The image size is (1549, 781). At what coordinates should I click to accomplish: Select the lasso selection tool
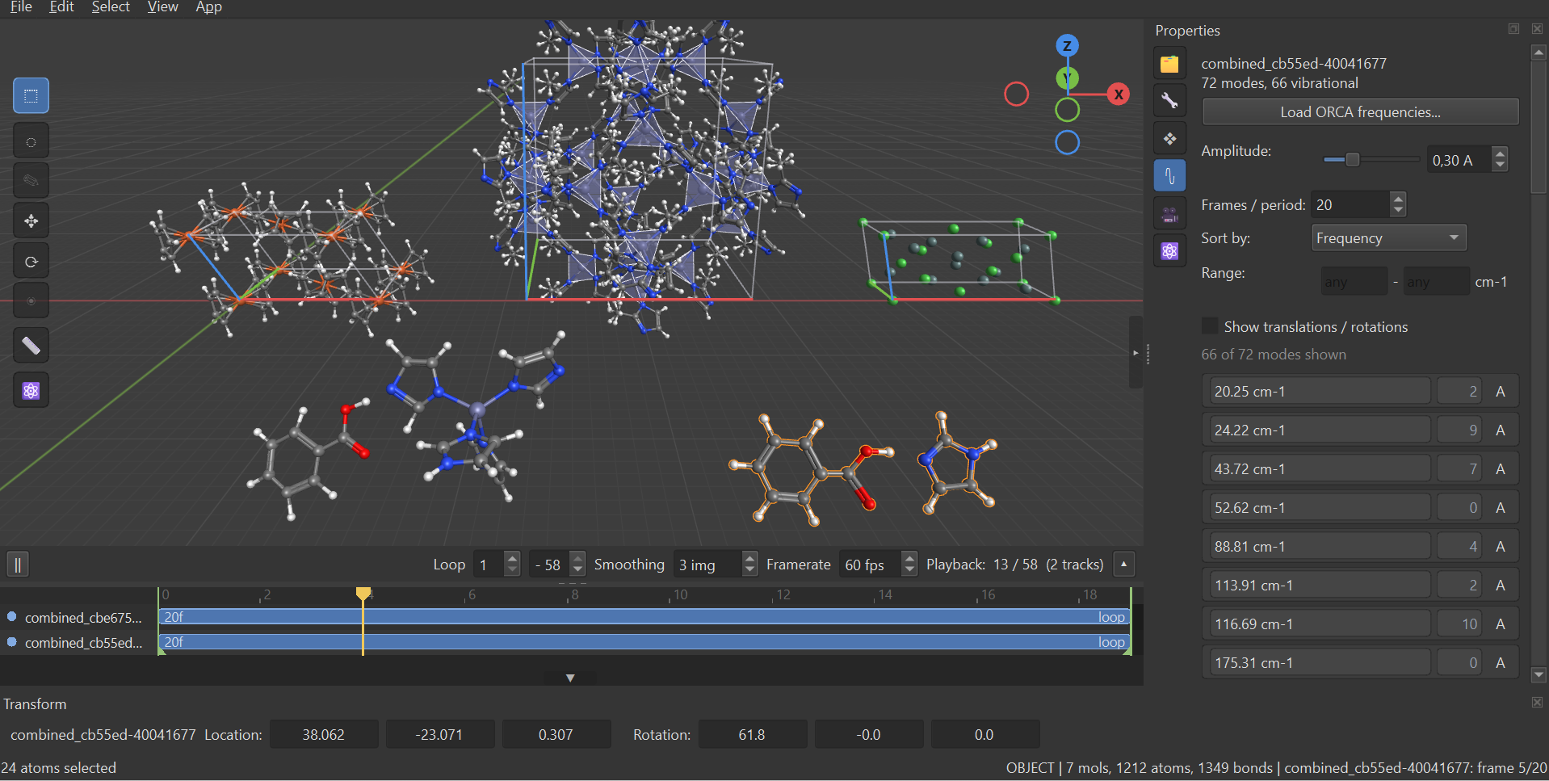point(31,141)
